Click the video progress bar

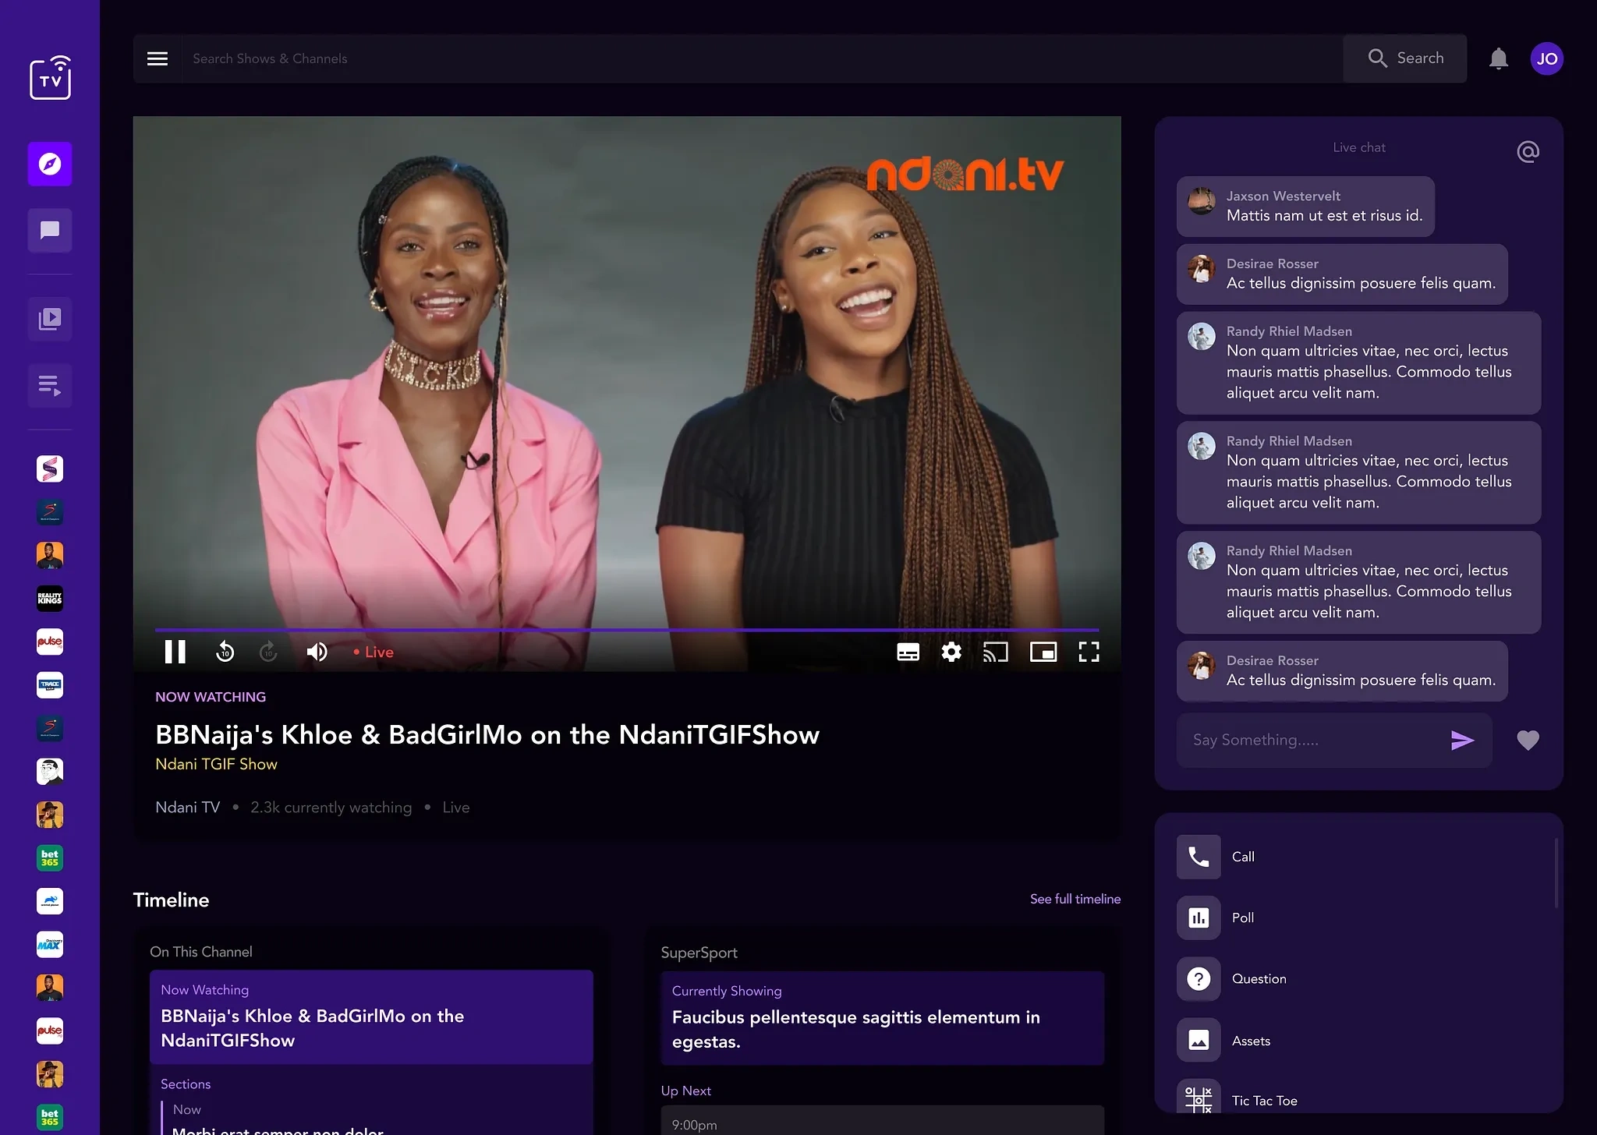point(626,629)
